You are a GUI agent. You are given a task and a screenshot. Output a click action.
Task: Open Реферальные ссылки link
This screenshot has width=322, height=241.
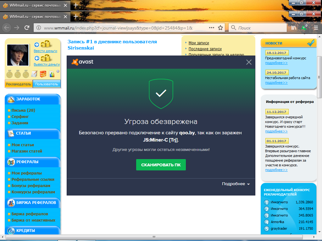pyautogui.click(x=33, y=179)
